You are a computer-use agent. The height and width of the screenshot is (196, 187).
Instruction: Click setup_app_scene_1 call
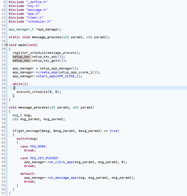click(76, 72)
